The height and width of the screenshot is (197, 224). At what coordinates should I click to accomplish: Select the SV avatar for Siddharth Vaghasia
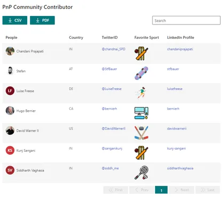(x=10, y=170)
